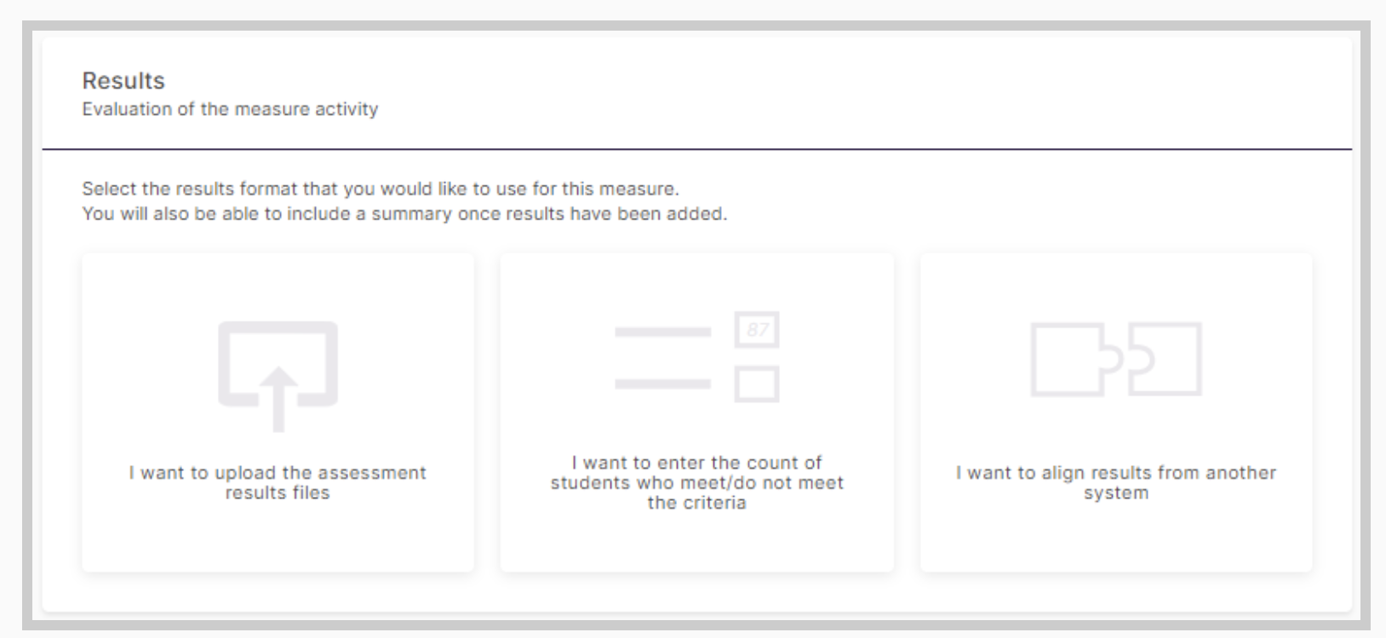Select 'I want to align results from another system'
The width and height of the screenshot is (1386, 638).
click(1116, 482)
